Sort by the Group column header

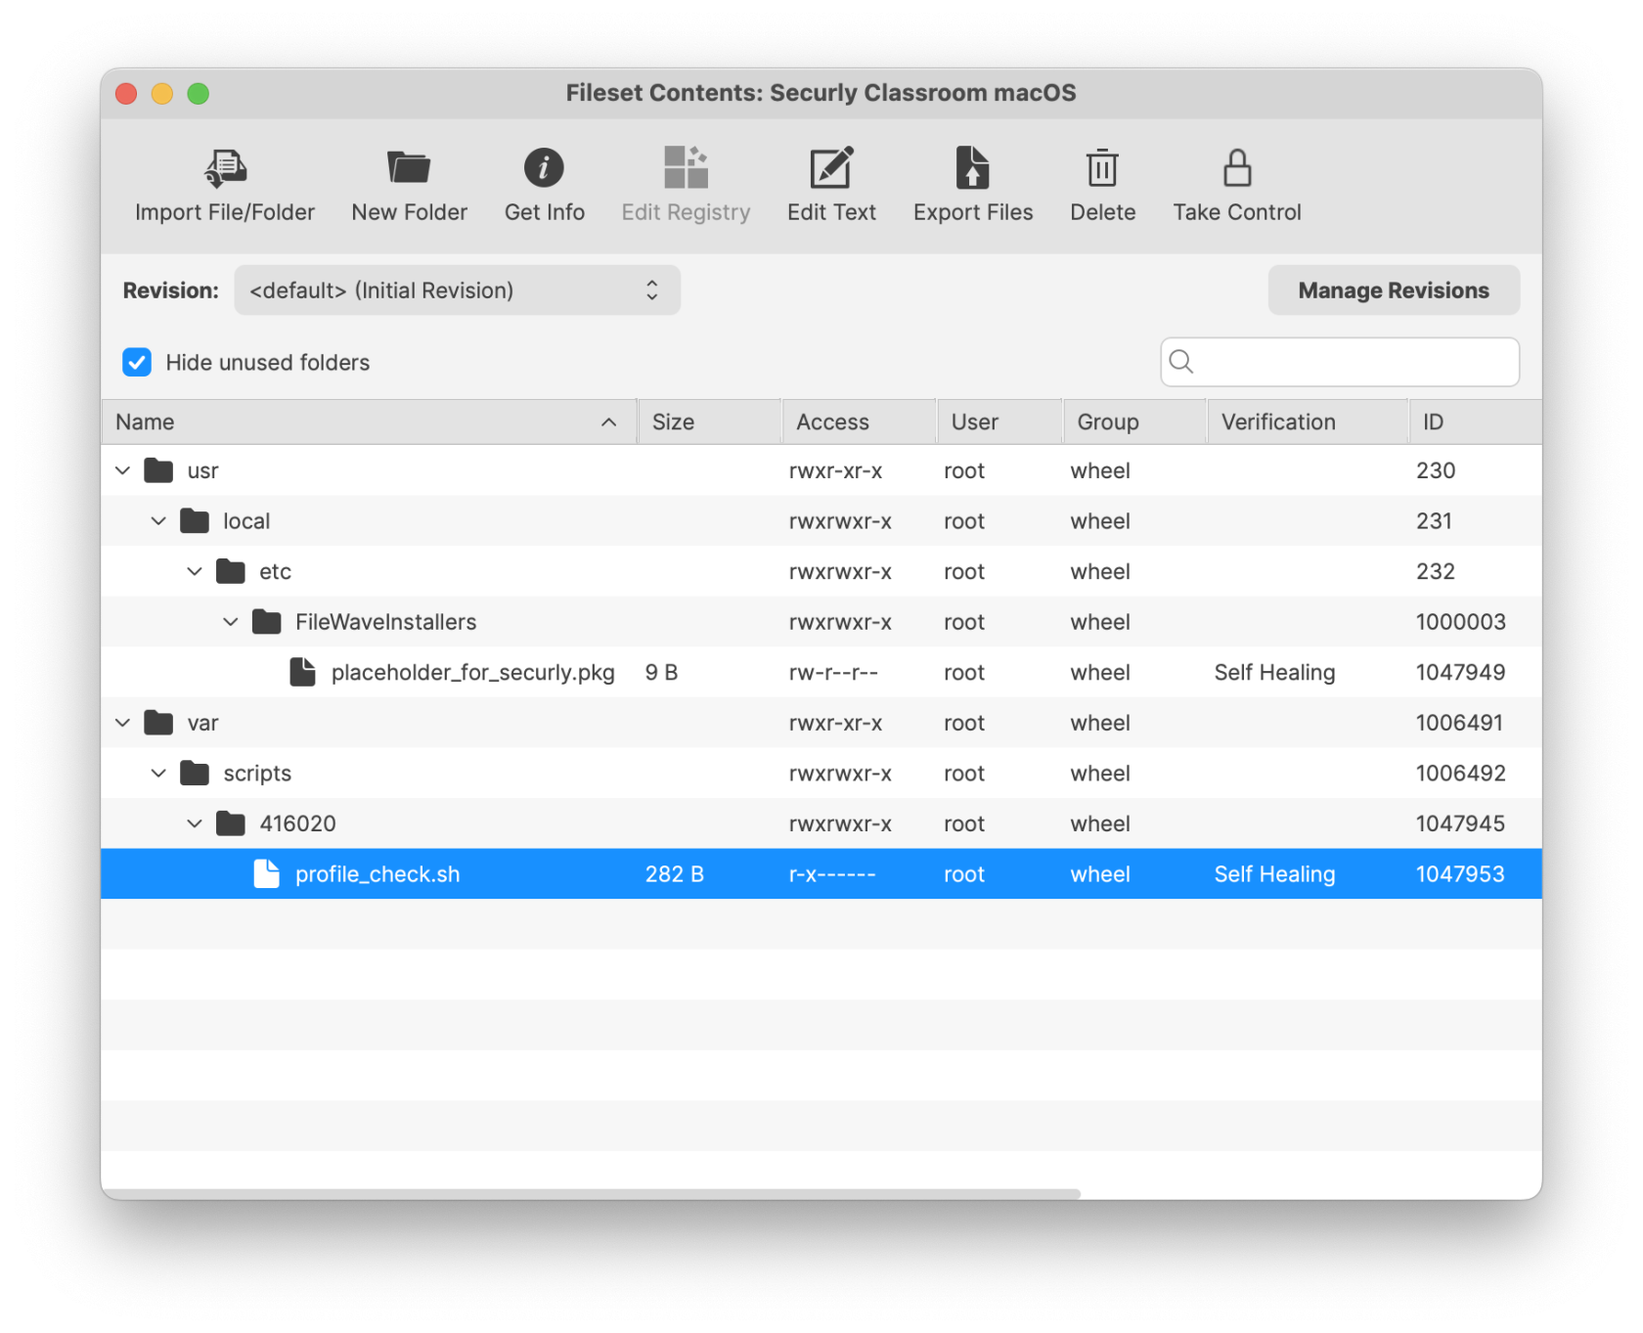(x=1134, y=422)
